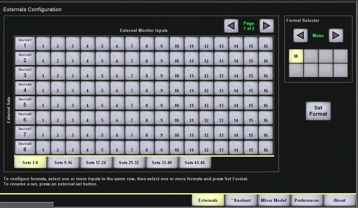Select input 5 in Device8 row
The height and width of the screenshot is (208, 358).
click(102, 147)
